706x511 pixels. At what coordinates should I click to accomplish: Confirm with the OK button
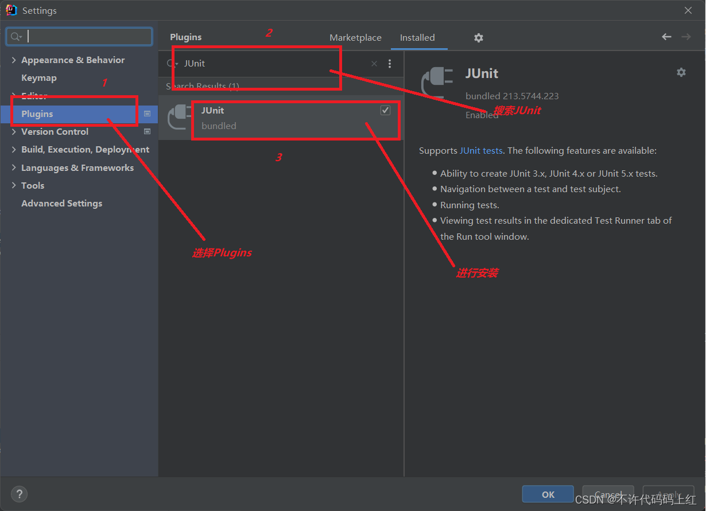[548, 494]
